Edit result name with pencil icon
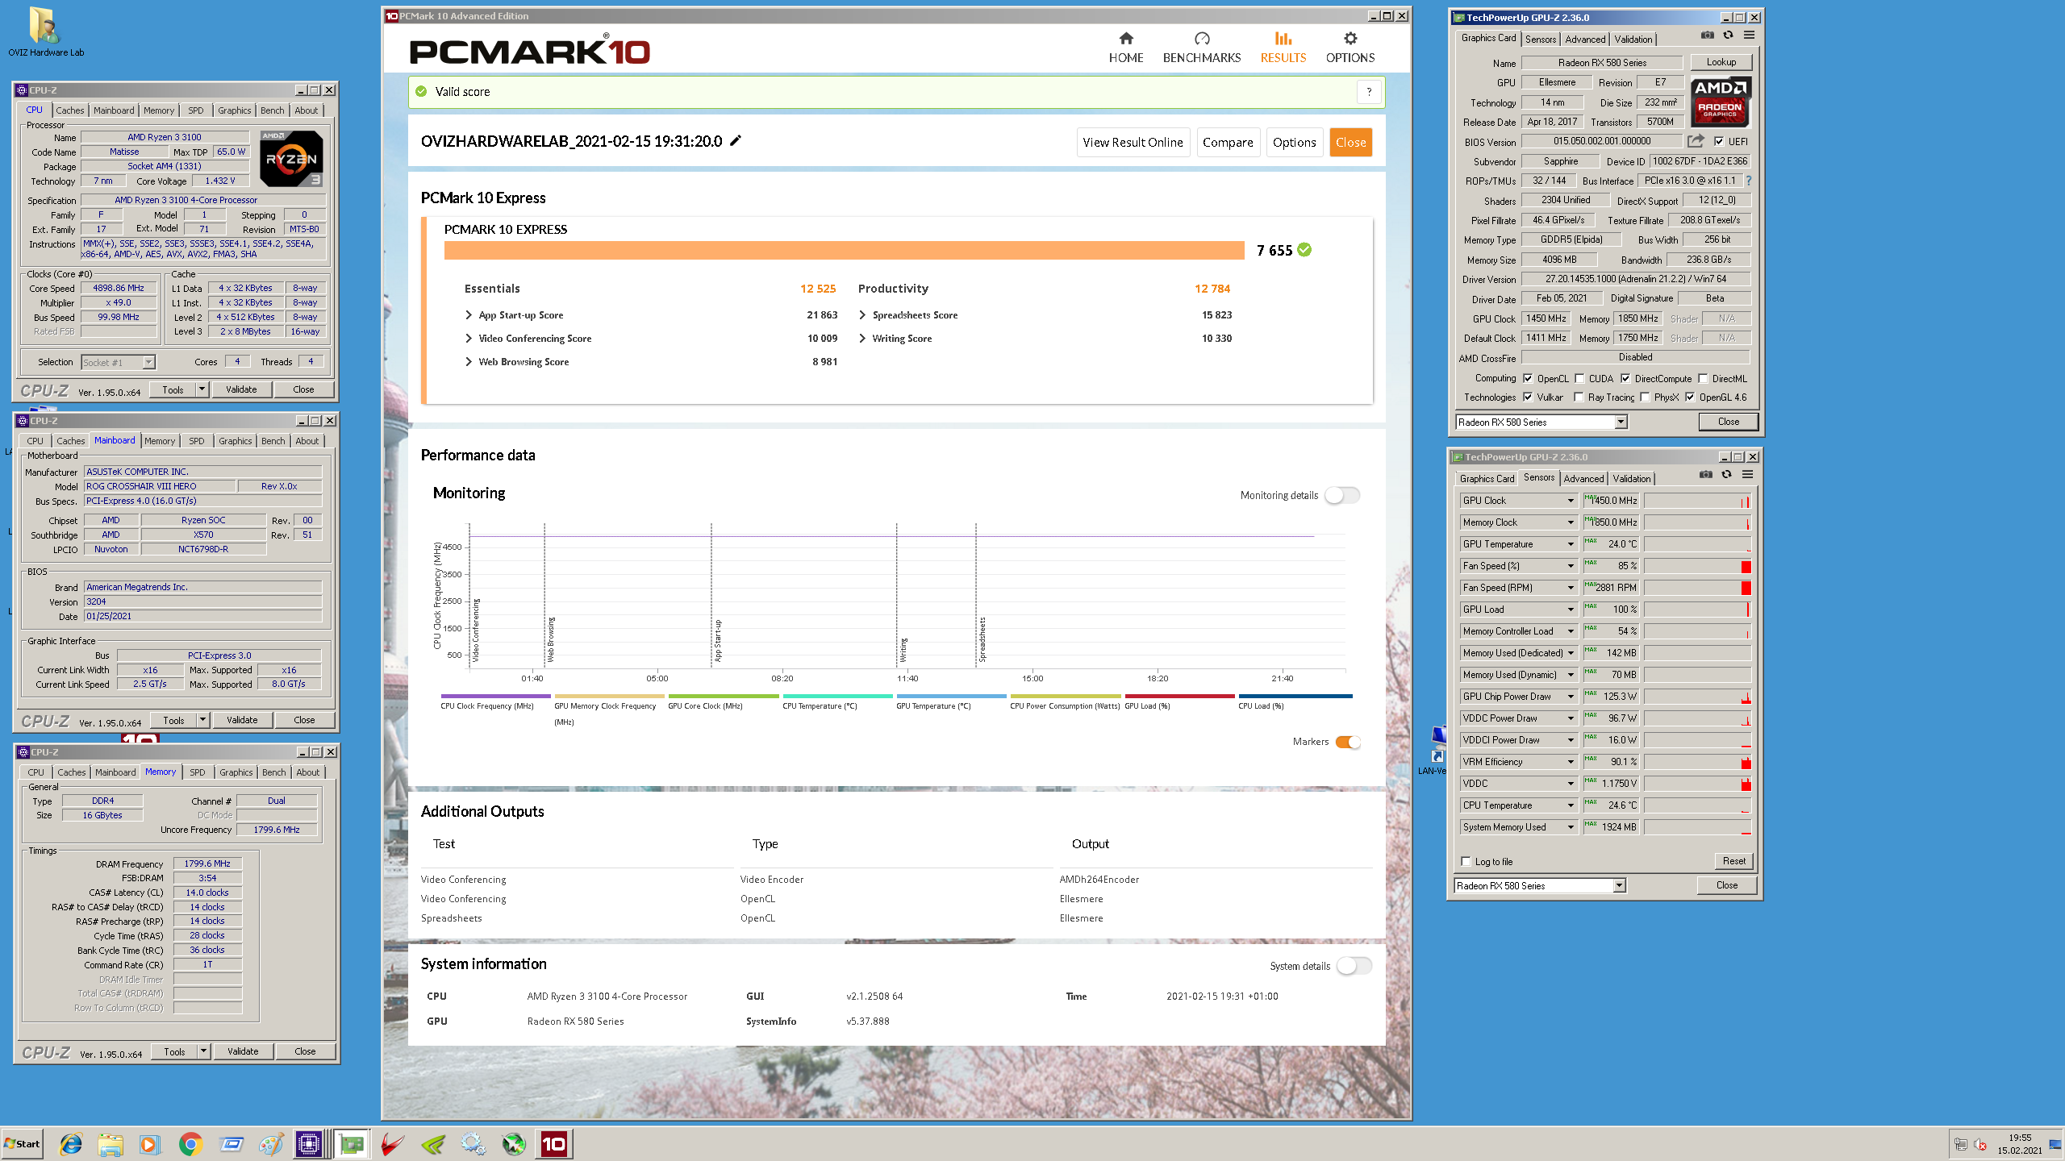 (x=736, y=141)
